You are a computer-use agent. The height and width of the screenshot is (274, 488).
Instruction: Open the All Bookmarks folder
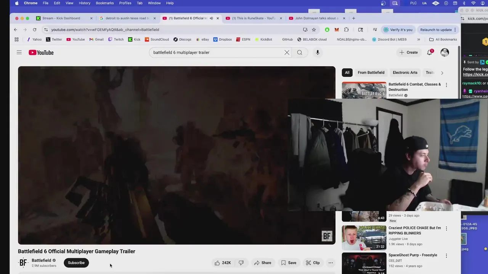[443, 39]
